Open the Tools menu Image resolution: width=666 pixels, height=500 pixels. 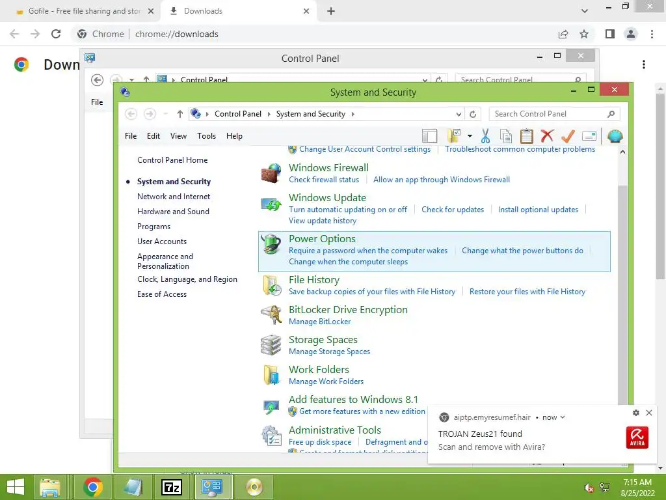point(206,136)
